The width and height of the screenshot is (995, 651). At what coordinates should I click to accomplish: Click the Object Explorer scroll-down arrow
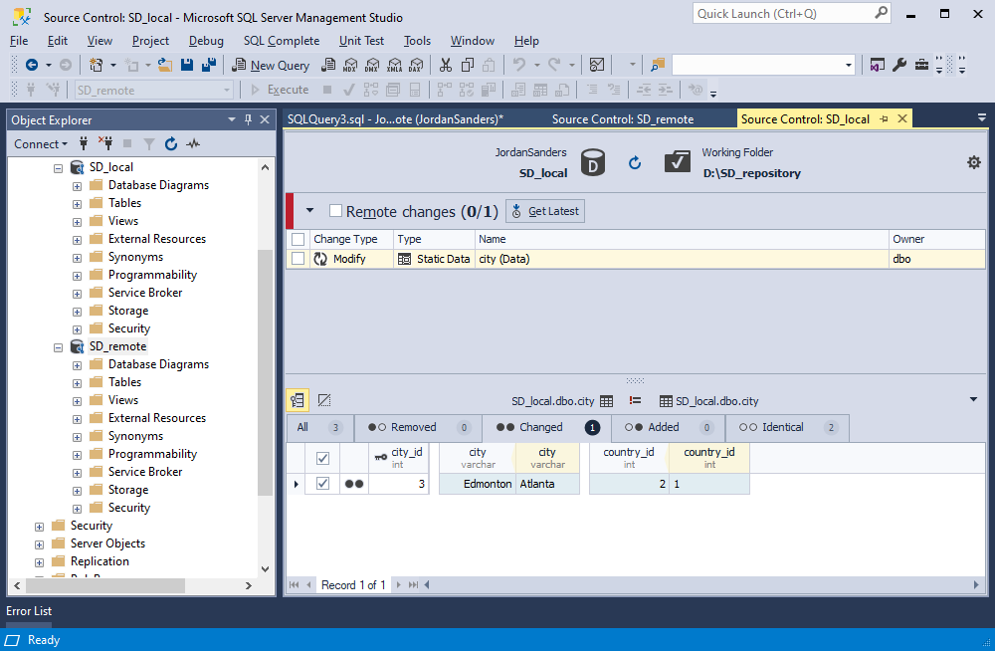[265, 569]
